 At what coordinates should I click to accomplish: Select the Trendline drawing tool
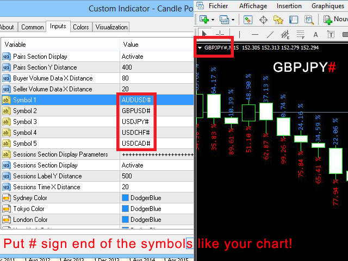270,34
